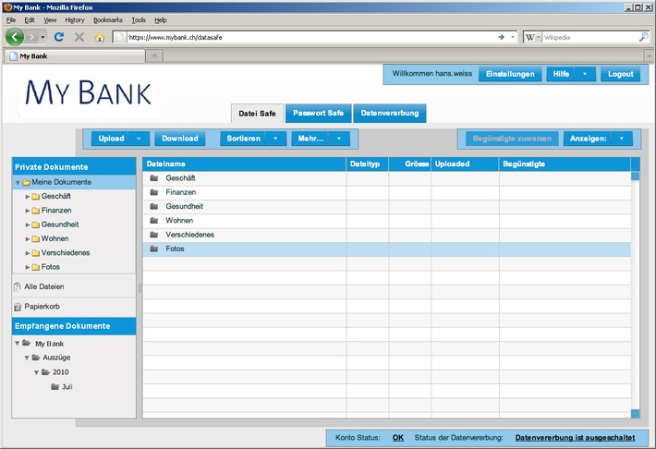This screenshot has height=449, width=656.
Task: Open the Mehr... dropdown arrow
Action: [339, 139]
